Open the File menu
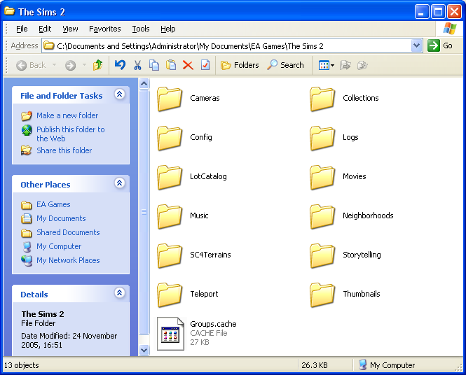This screenshot has height=375, width=466. [x=22, y=29]
